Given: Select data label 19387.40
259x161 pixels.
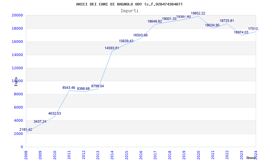Looking at the screenshot, I should pyautogui.click(x=184, y=17).
